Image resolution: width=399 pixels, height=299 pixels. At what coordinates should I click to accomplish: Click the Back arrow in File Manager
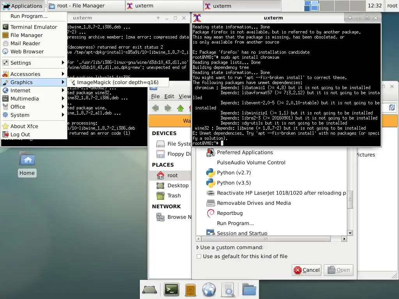[x=155, y=108]
